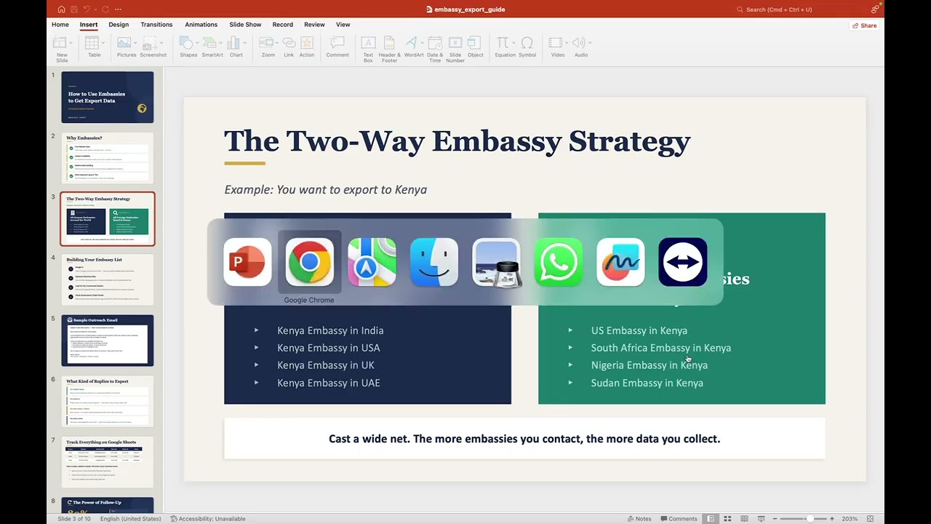Click the Share button
This screenshot has height=524, width=931.
coord(864,25)
